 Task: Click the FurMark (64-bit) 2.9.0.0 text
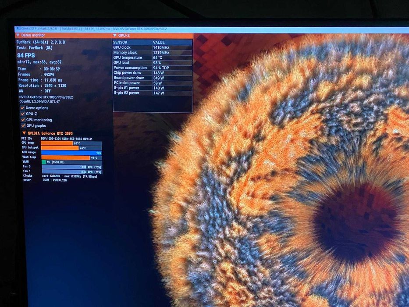pyautogui.click(x=41, y=42)
